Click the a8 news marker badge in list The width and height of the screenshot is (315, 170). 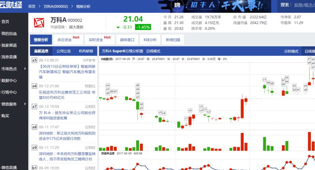coord(34,127)
